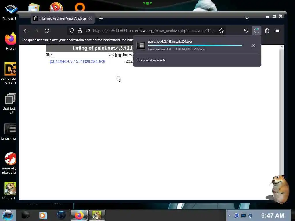Click the forward navigation arrow

coord(36,31)
